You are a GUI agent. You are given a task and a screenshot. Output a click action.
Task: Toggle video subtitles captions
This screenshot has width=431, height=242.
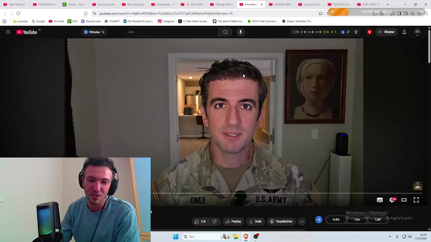[x=380, y=200]
